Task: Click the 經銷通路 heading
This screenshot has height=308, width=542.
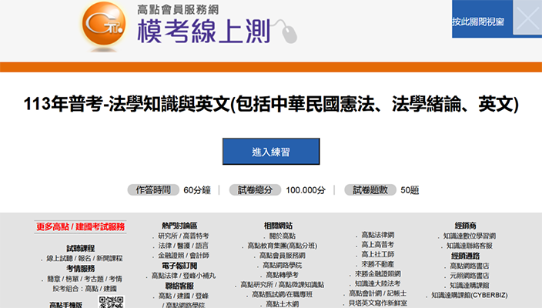Action: 465,256
